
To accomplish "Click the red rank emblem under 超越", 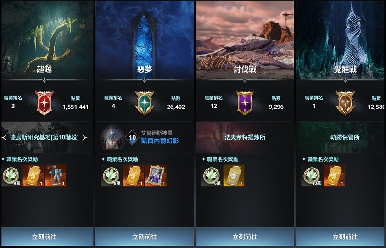I will point(45,103).
